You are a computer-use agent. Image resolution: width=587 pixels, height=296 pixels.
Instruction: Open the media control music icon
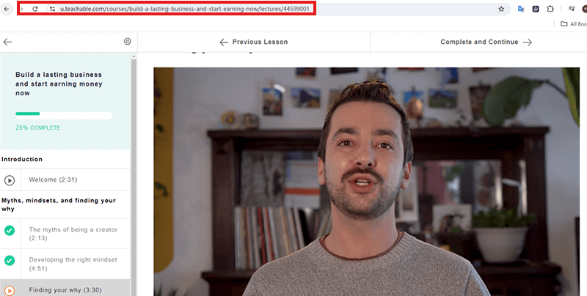(x=572, y=9)
